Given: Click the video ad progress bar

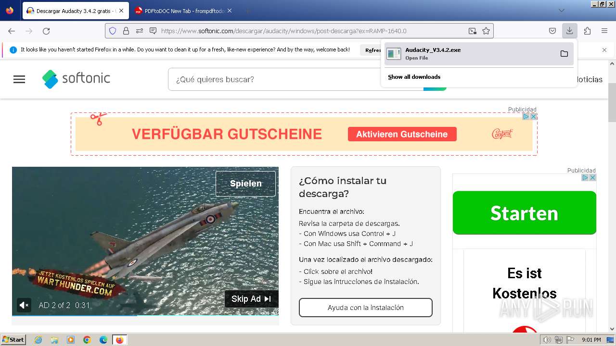Looking at the screenshot, I should click(x=145, y=315).
